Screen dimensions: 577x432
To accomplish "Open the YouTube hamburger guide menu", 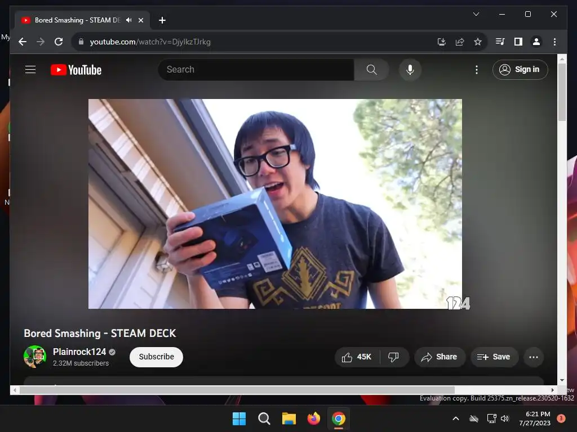I will (30, 69).
